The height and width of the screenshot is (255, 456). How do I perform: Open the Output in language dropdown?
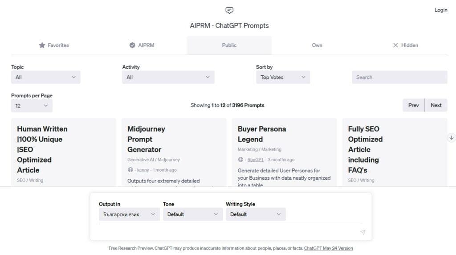[x=129, y=214]
